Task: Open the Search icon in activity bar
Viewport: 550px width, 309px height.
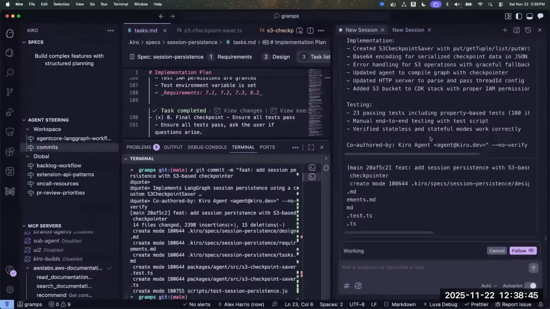Action: click(9, 73)
